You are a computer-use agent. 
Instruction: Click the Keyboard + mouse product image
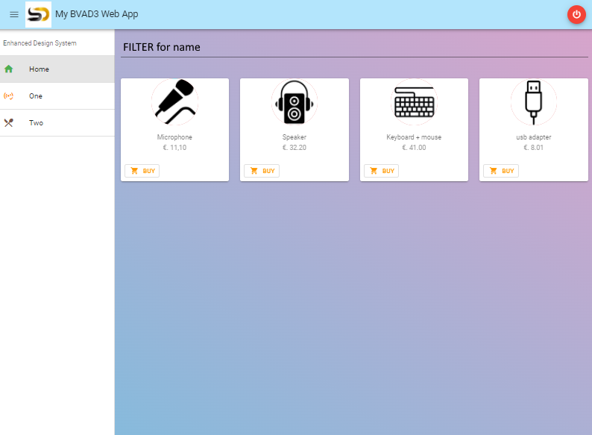click(x=414, y=101)
